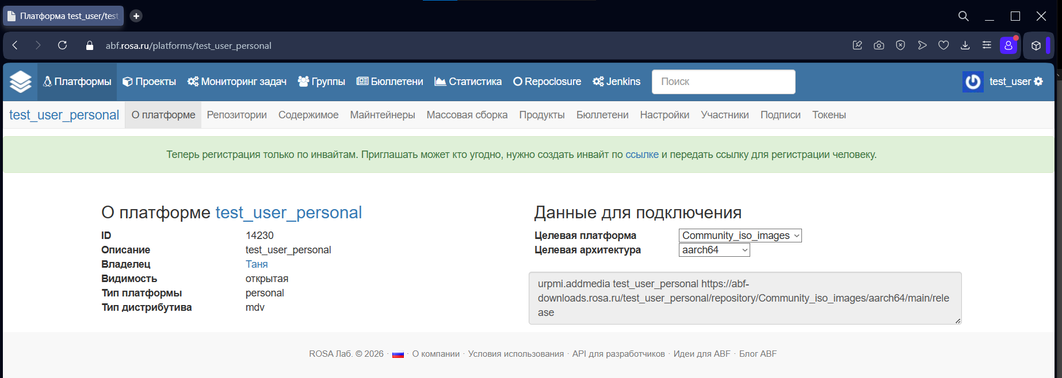Viewport: 1062px width, 378px height.
Task: Open the browser snapshot camera icon
Action: pyautogui.click(x=878, y=45)
